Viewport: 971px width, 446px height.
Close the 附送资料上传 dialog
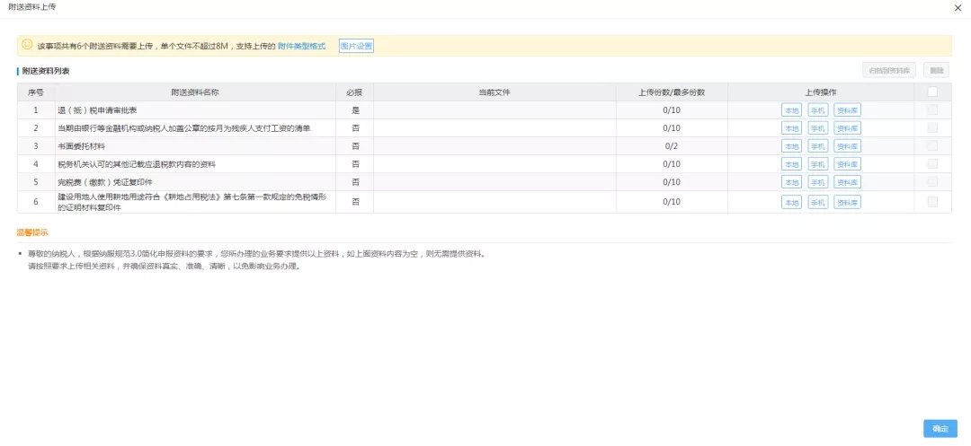(x=957, y=7)
